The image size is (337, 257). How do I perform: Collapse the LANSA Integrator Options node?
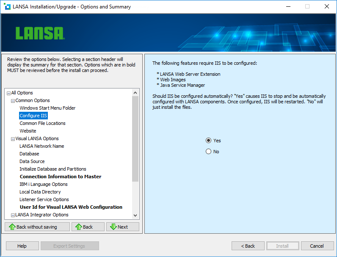coord(13,215)
